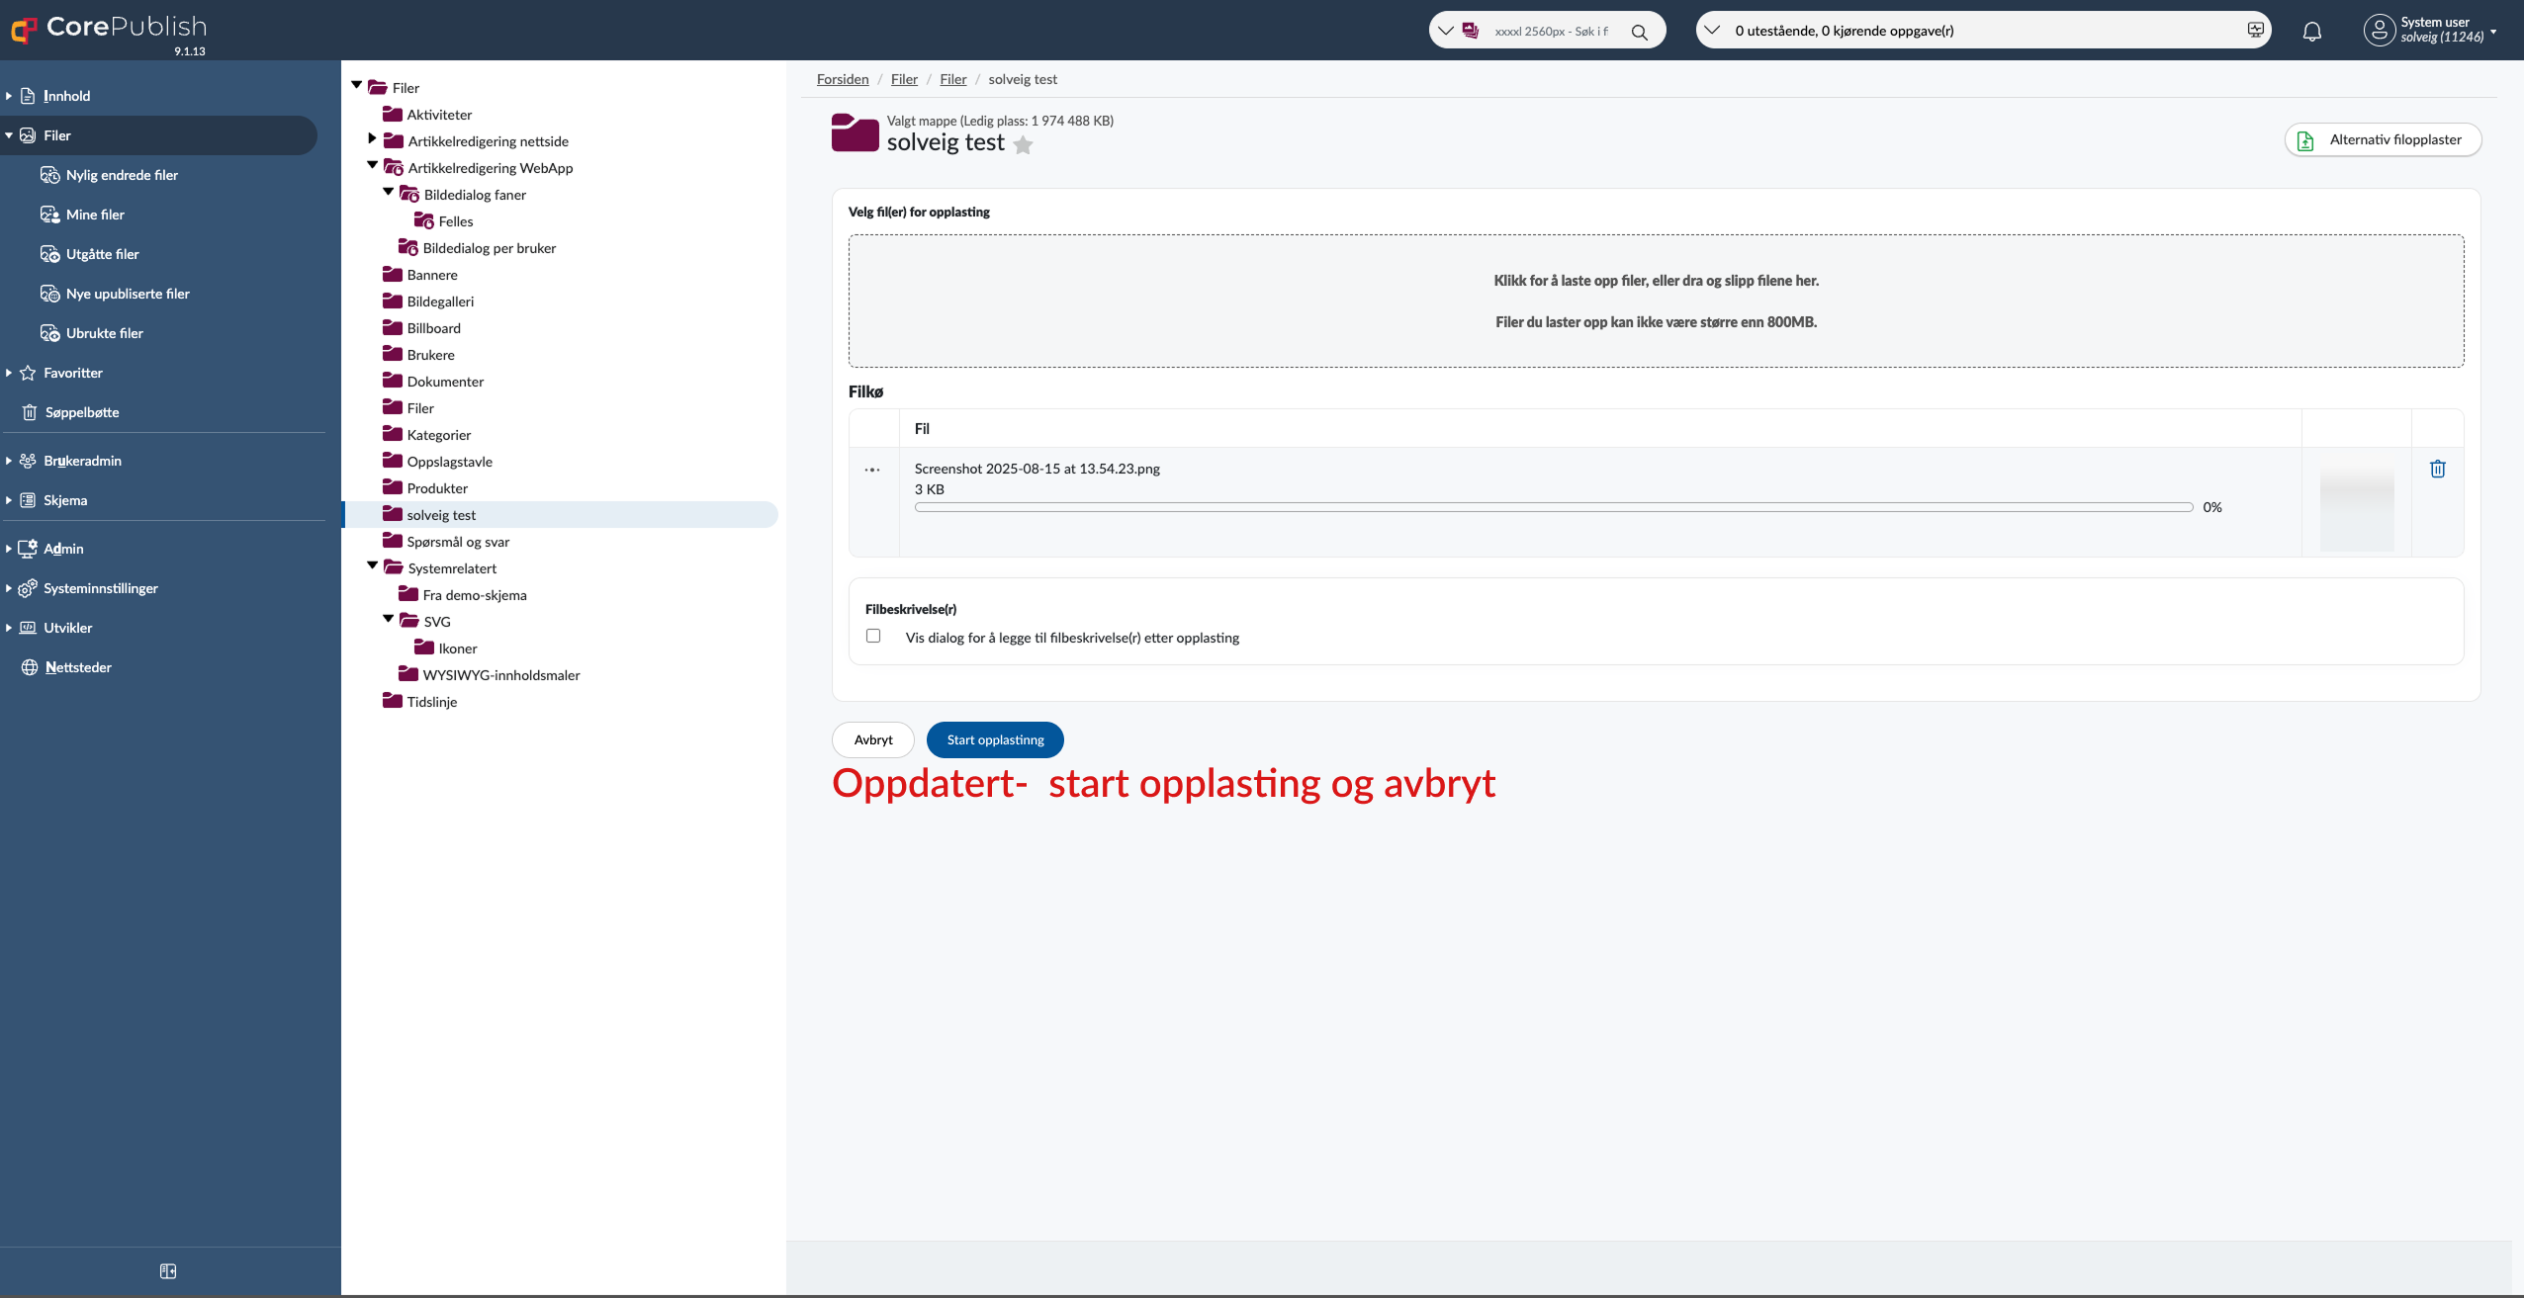Screen dimensions: 2524x1298
Task: Click the Nettsteder globe icon
Action: click(x=30, y=667)
